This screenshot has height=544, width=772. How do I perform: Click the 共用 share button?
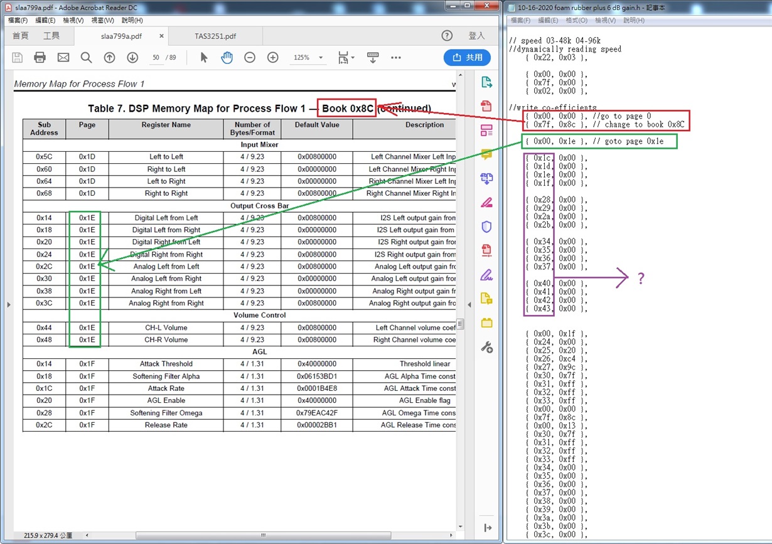(x=467, y=58)
